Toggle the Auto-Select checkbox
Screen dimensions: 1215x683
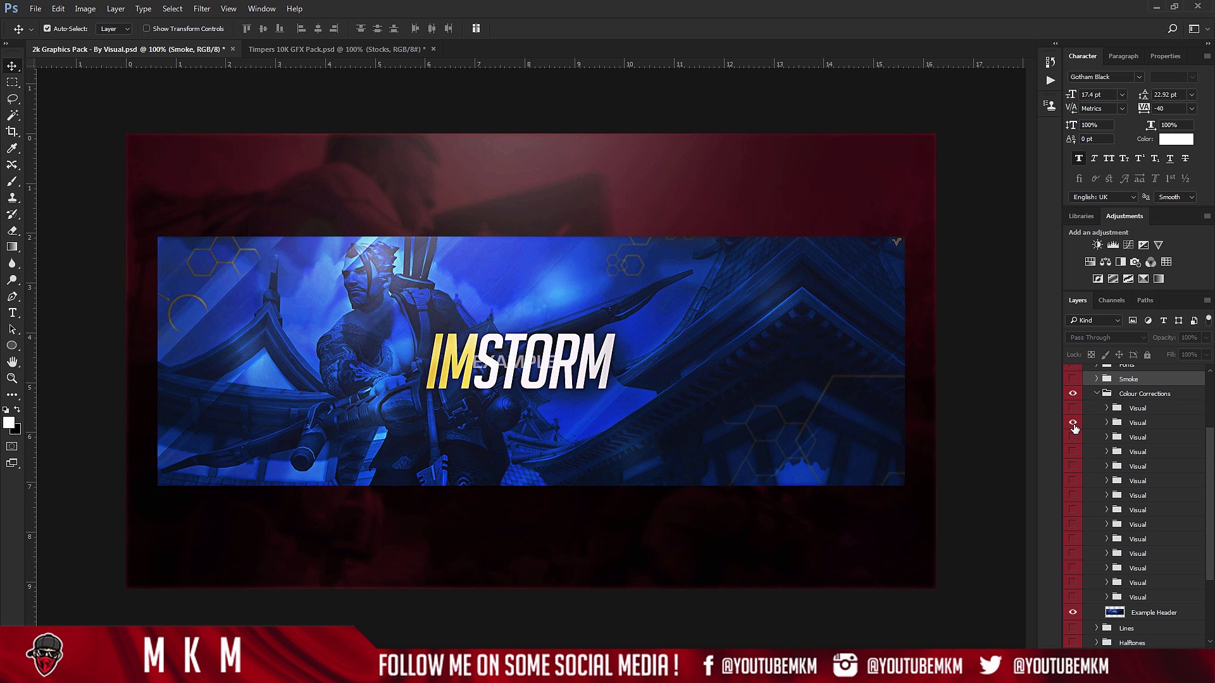click(47, 28)
